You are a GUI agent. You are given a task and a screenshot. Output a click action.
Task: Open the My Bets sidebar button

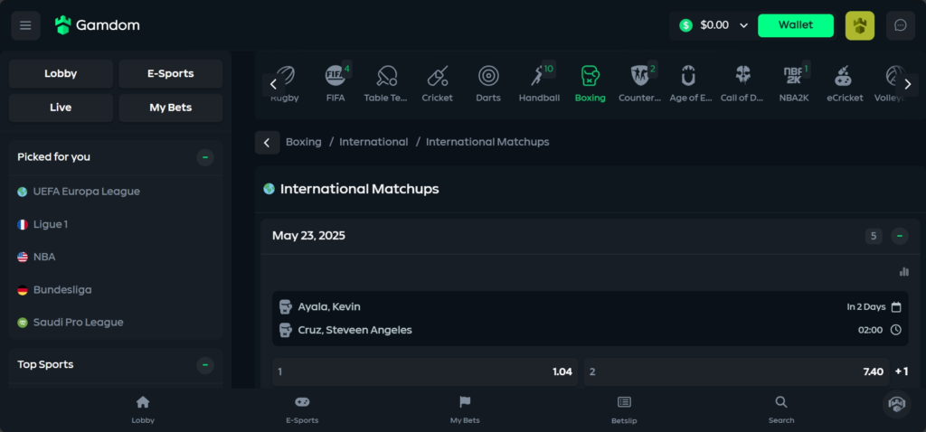coord(171,108)
